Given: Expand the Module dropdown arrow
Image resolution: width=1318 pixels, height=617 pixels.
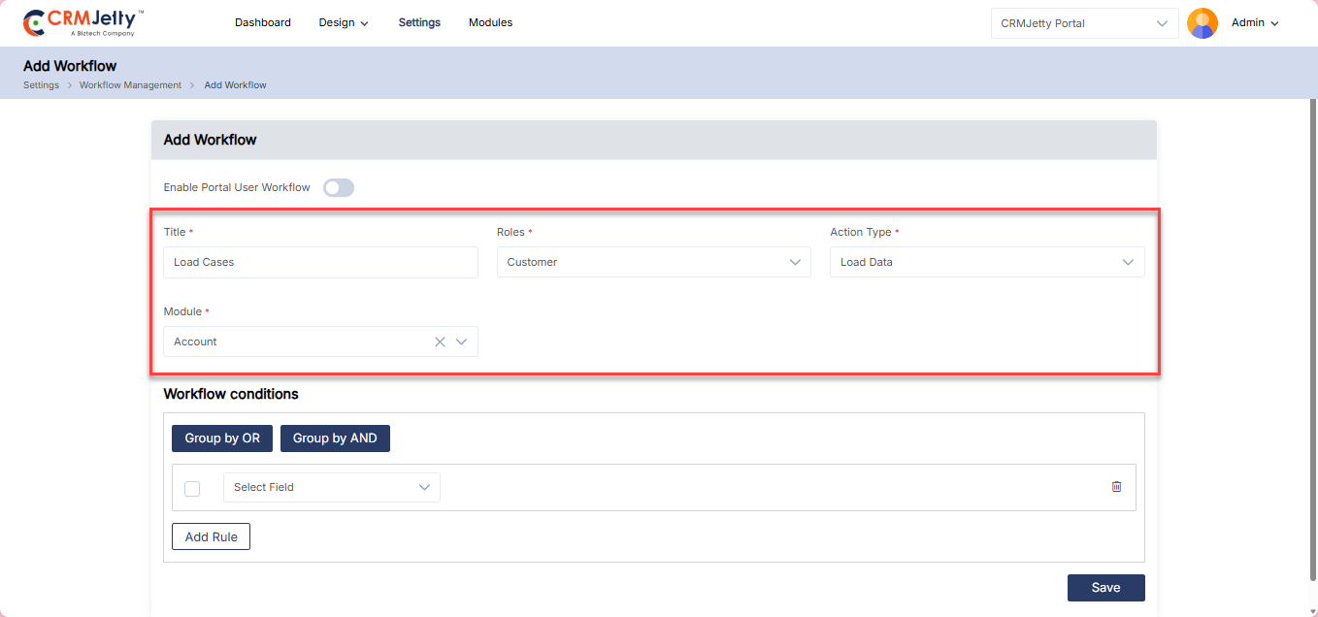Looking at the screenshot, I should pyautogui.click(x=462, y=341).
